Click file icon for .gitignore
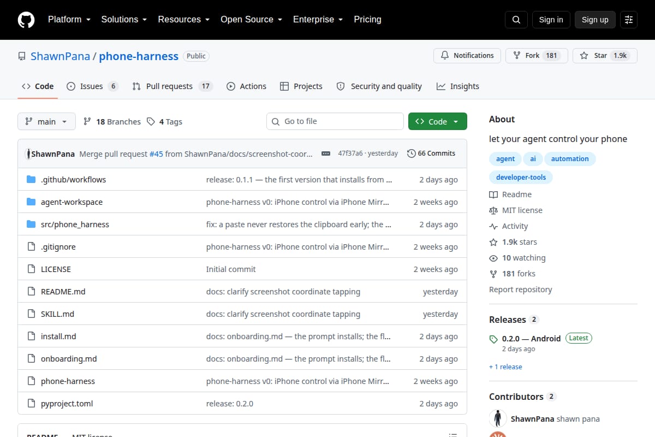Image resolution: width=655 pixels, height=437 pixels. pyautogui.click(x=31, y=247)
